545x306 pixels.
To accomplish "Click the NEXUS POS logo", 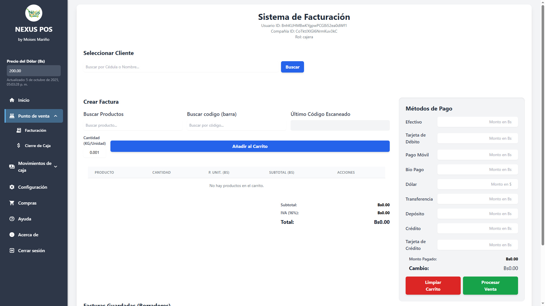I will click(33, 13).
